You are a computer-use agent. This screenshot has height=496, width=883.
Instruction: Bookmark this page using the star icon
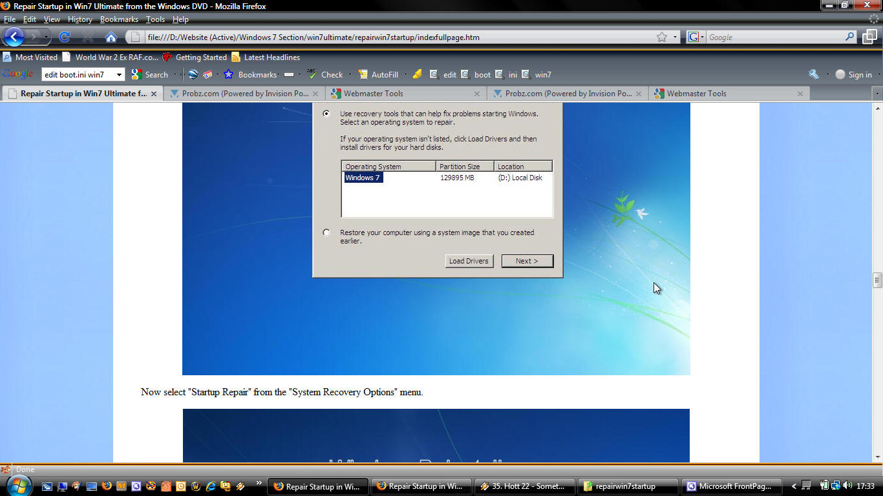[x=661, y=37]
